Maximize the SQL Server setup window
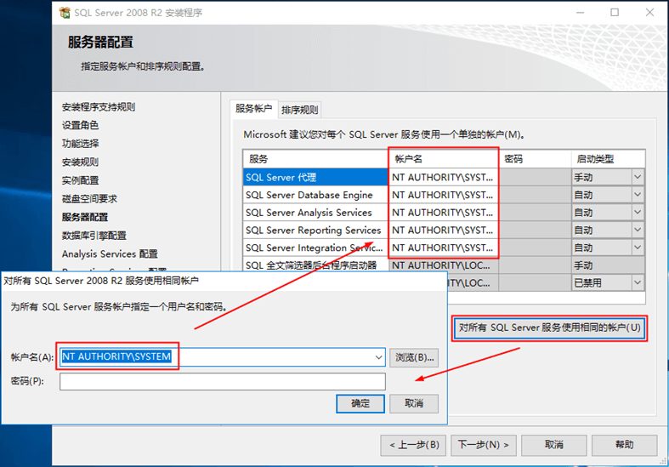This screenshot has width=669, height=467. [x=615, y=13]
